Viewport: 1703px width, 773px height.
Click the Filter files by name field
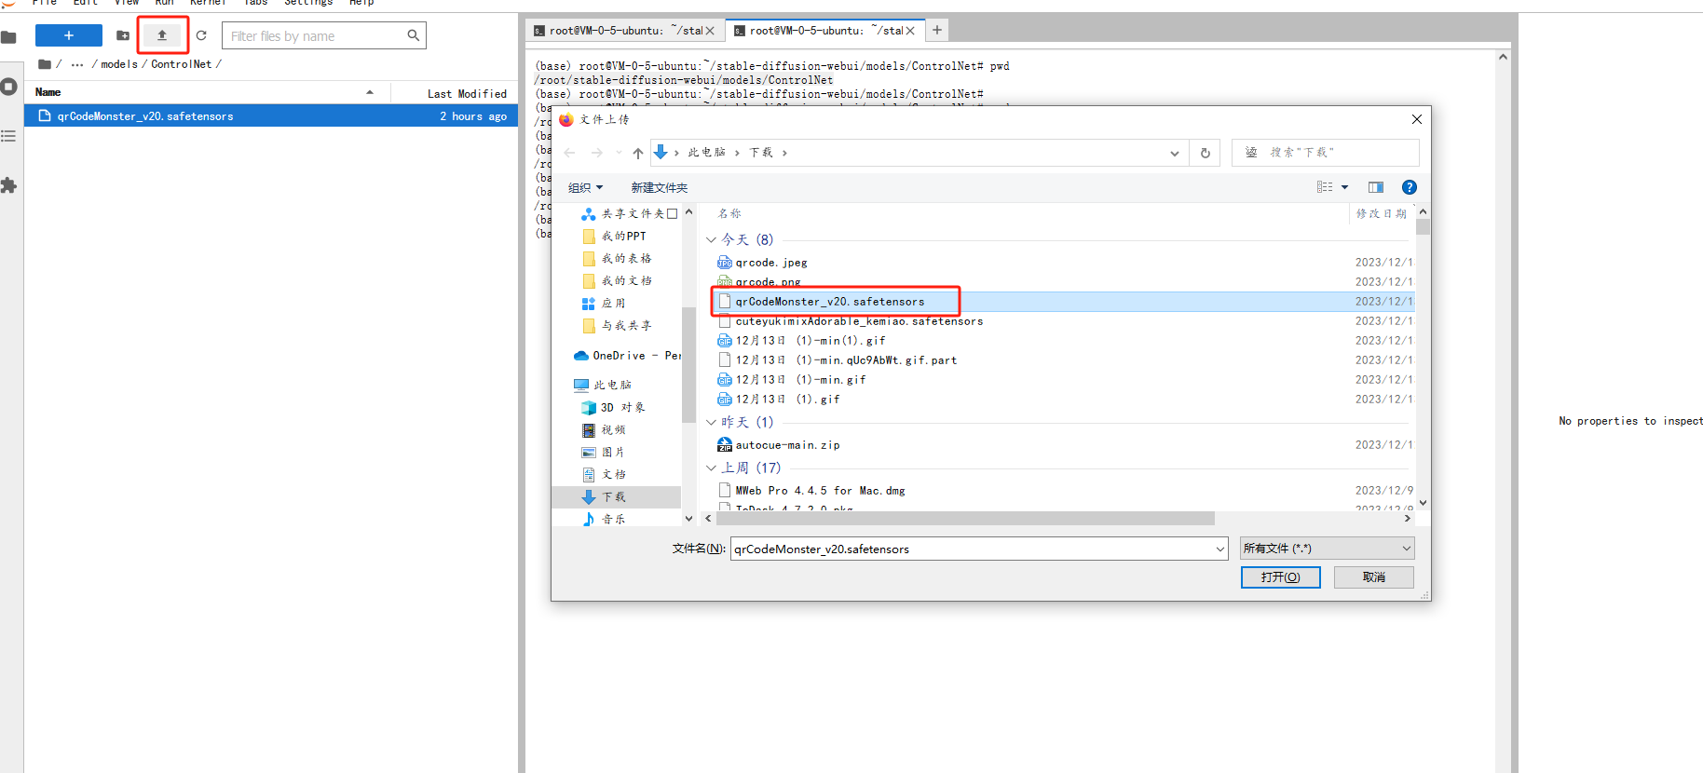323,36
